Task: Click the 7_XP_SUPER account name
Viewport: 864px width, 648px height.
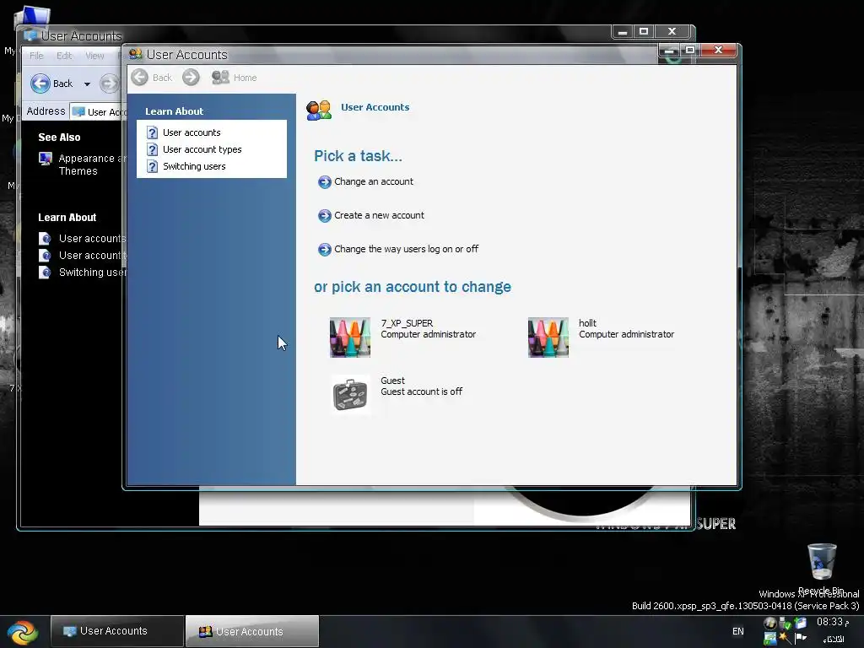Action: coord(407,323)
